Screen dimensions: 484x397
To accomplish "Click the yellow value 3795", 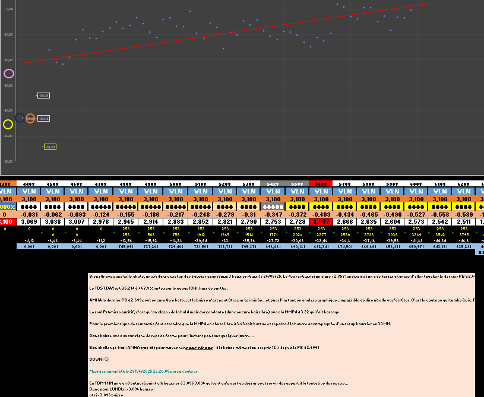I will coord(464,235).
